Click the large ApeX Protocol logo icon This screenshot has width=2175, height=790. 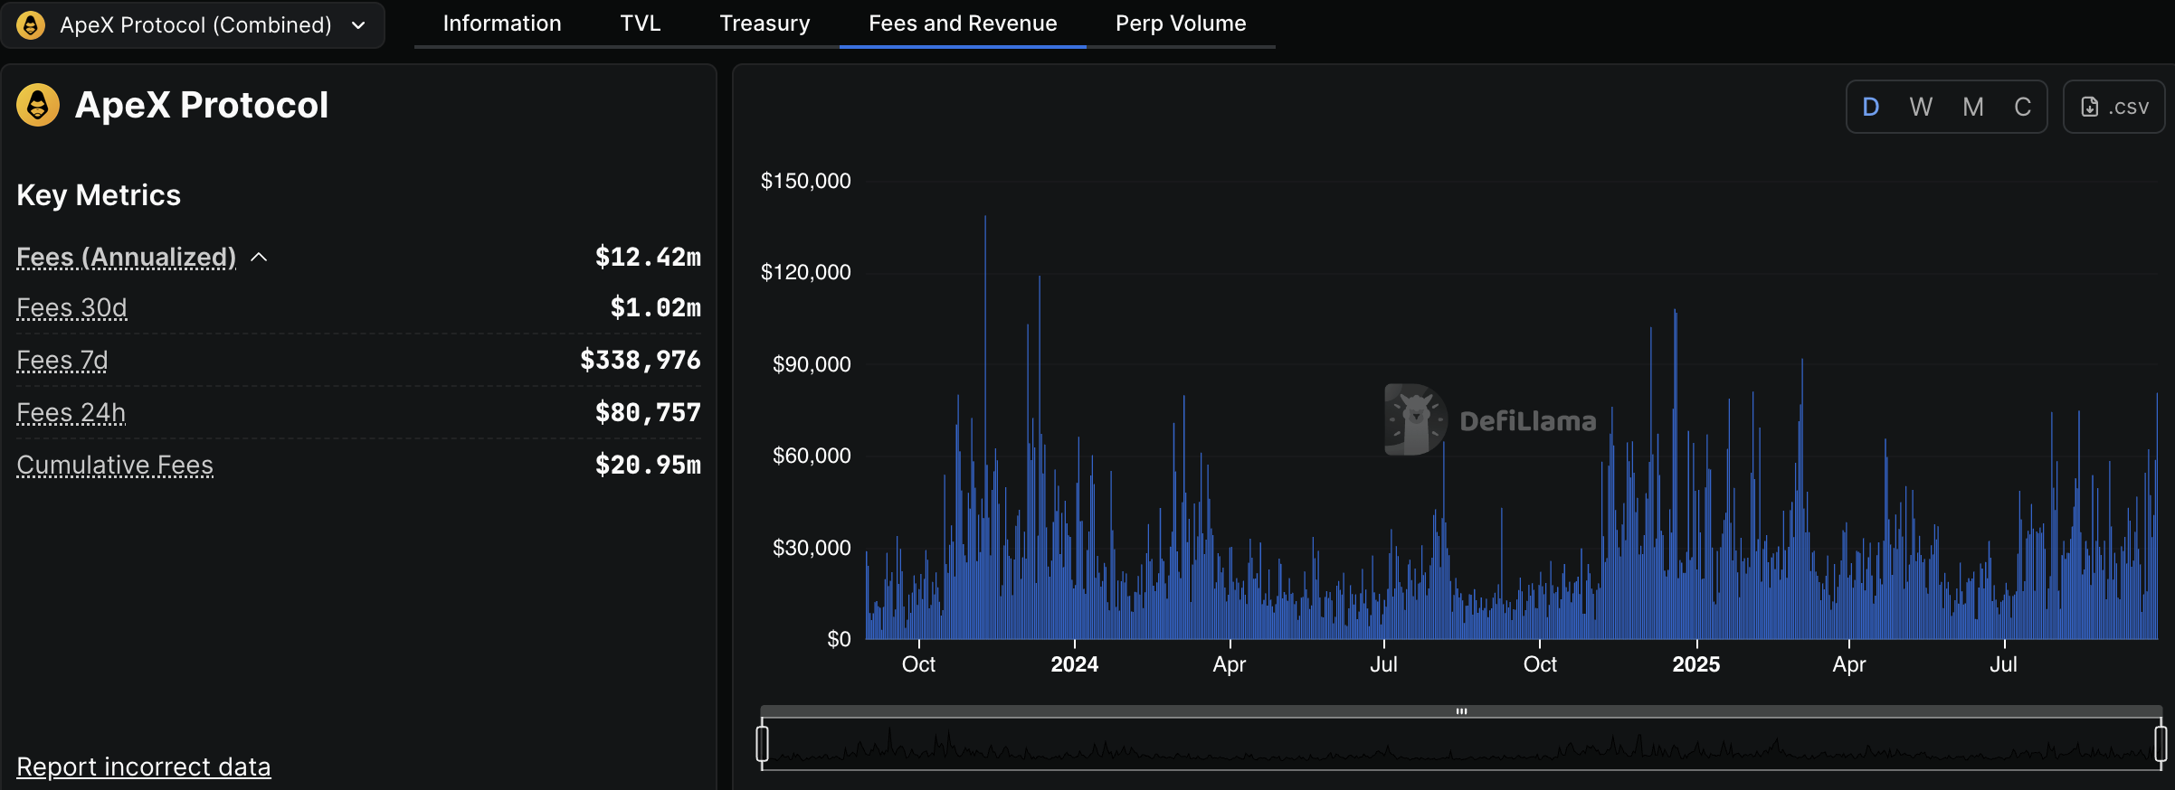tap(38, 105)
